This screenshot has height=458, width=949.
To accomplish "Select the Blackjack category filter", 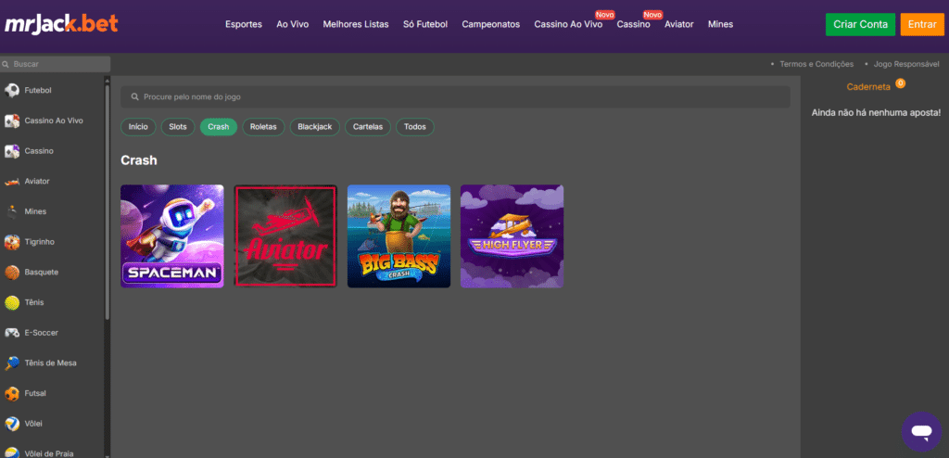I will click(x=315, y=127).
